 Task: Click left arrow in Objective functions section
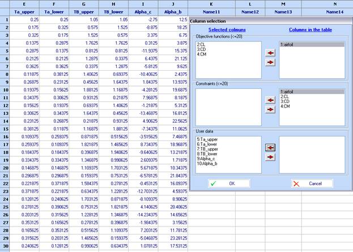tap(270, 52)
